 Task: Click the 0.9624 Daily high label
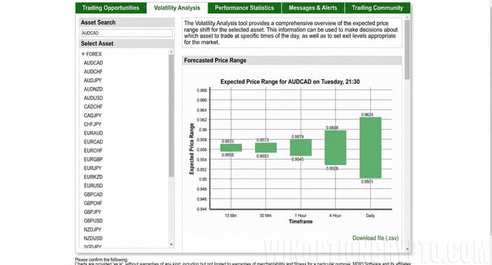[x=367, y=115]
